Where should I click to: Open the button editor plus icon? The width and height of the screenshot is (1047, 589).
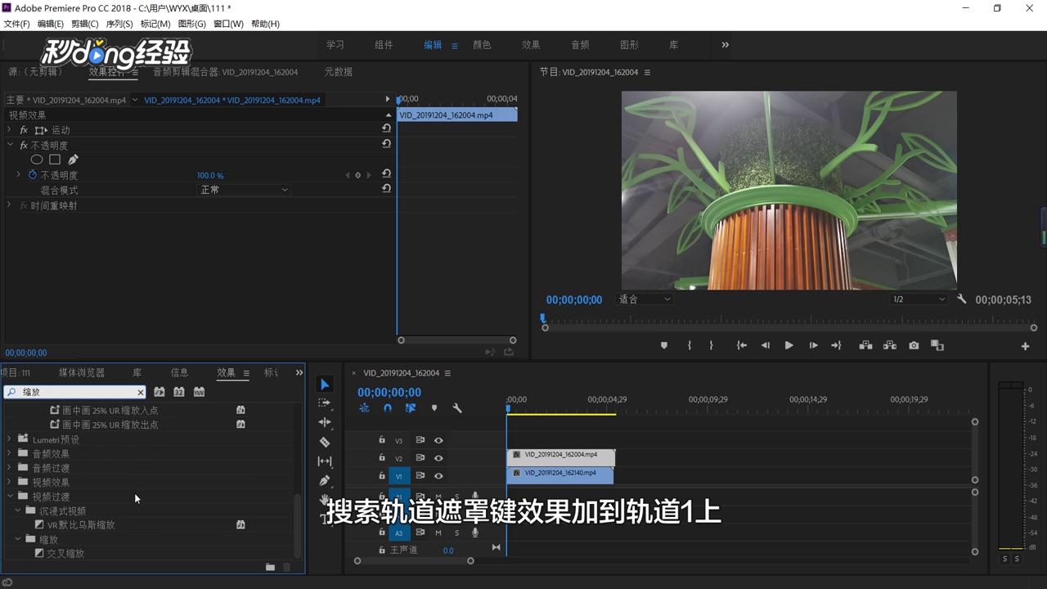tap(1025, 346)
